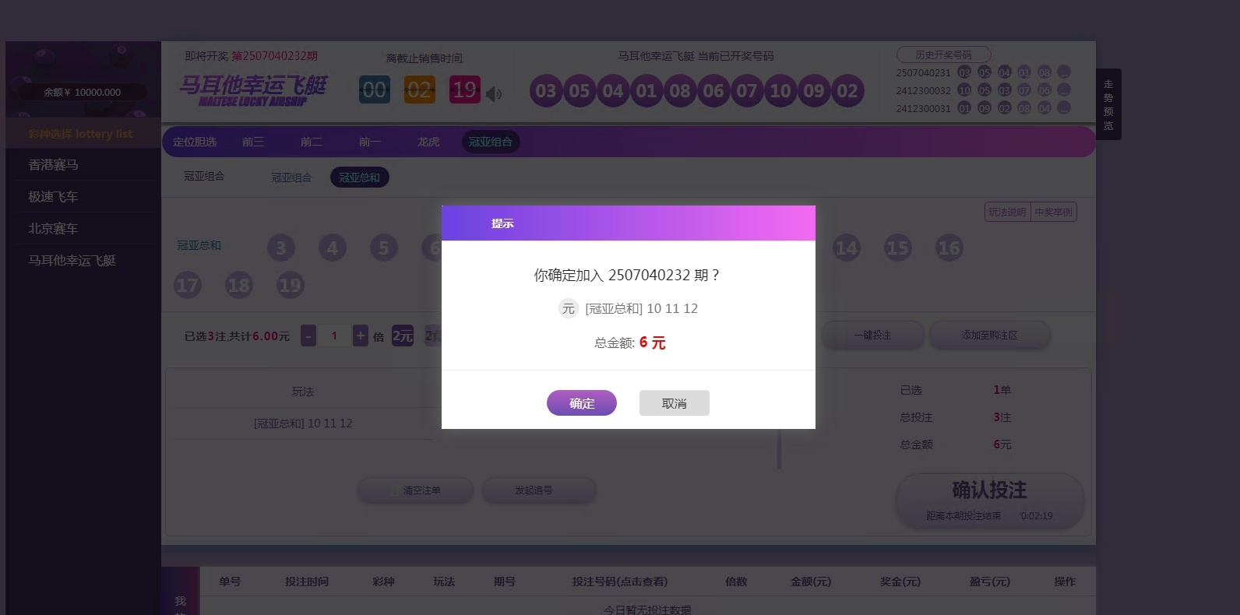Open 历史开奖号码 history list
1240x615 pixels.
click(x=943, y=54)
